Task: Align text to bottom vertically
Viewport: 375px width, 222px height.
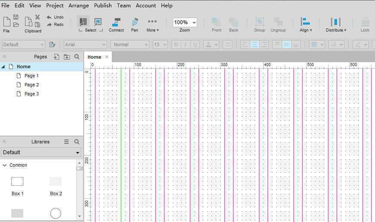Action: click(296, 44)
